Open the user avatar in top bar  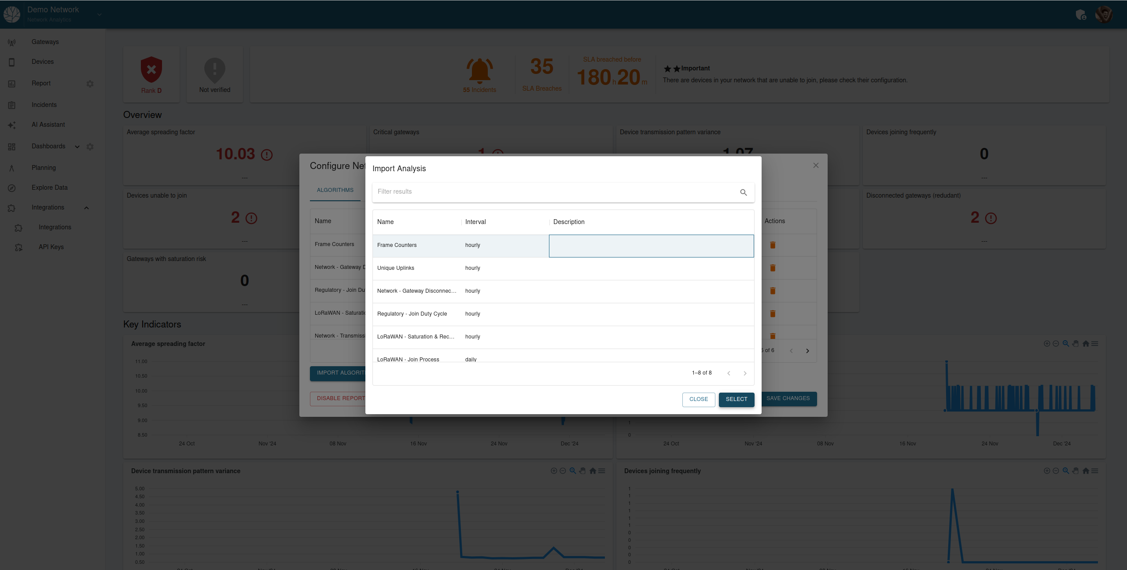click(x=1104, y=14)
